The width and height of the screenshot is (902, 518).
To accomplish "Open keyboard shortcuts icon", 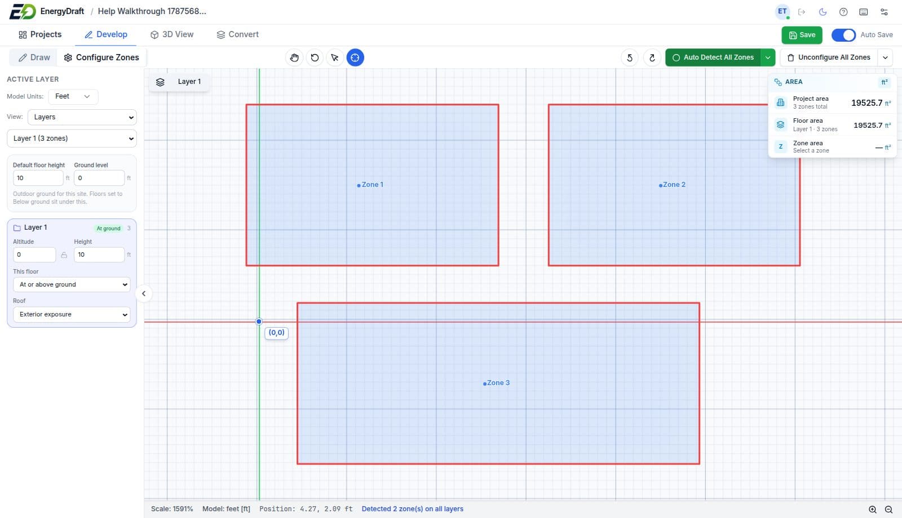I will point(864,12).
